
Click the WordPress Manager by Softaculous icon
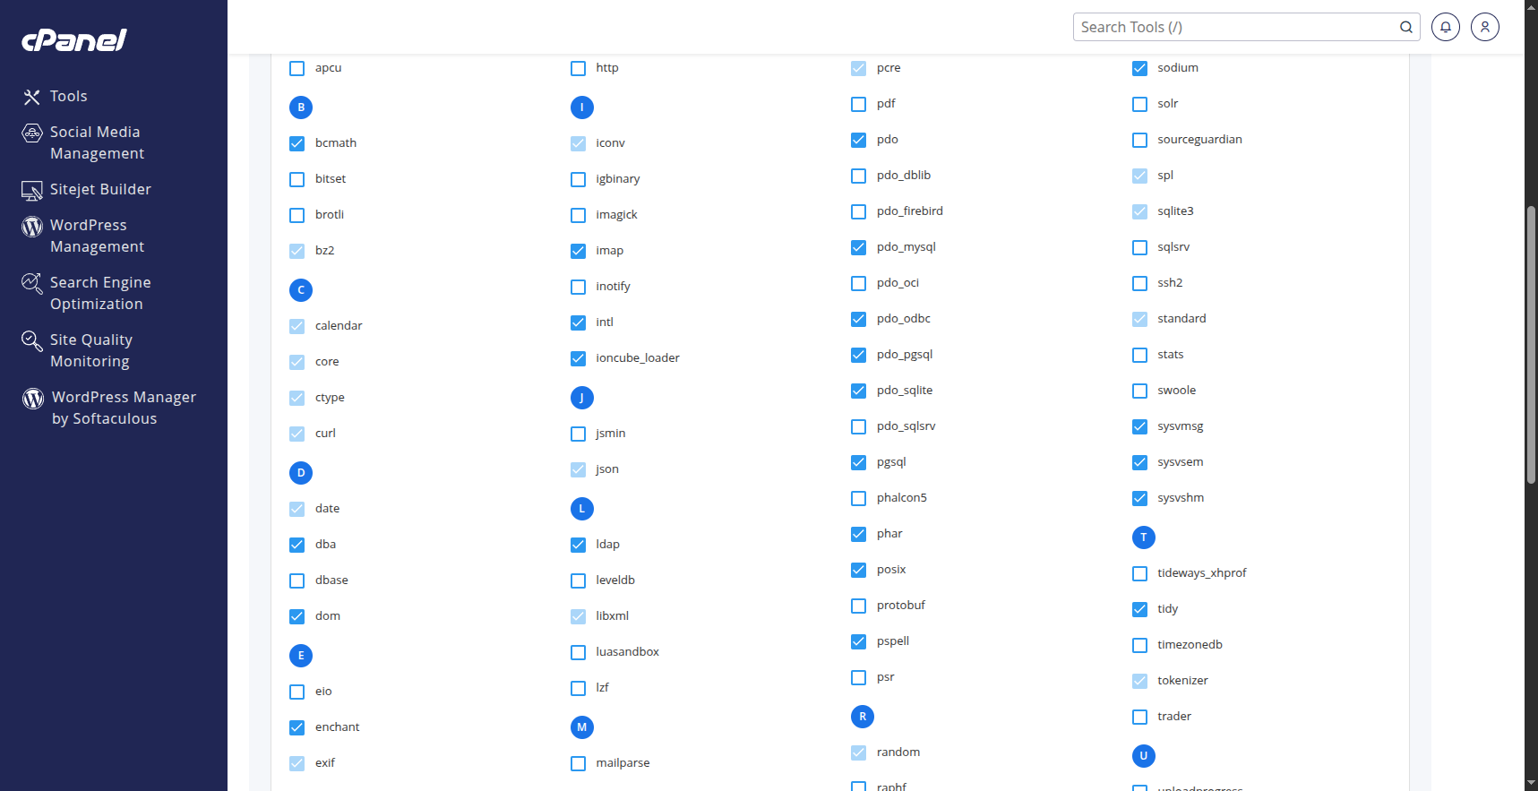pos(33,399)
